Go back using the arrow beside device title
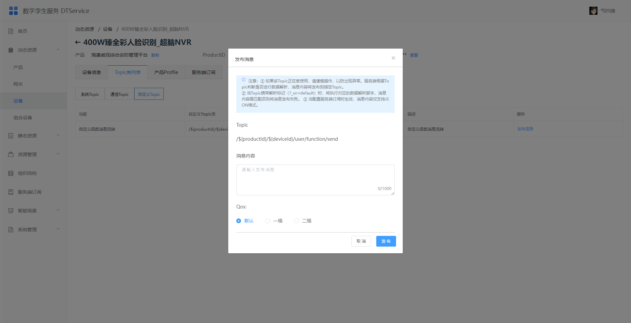Viewport: 631px width, 323px height. coord(78,42)
